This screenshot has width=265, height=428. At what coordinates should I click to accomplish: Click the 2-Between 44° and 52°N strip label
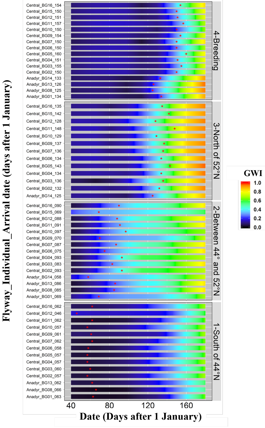coord(216,251)
